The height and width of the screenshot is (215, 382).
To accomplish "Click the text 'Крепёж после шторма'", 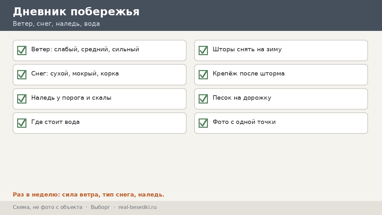I will click(249, 74).
